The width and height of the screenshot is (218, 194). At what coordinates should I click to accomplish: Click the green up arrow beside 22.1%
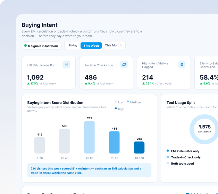click(x=143, y=83)
